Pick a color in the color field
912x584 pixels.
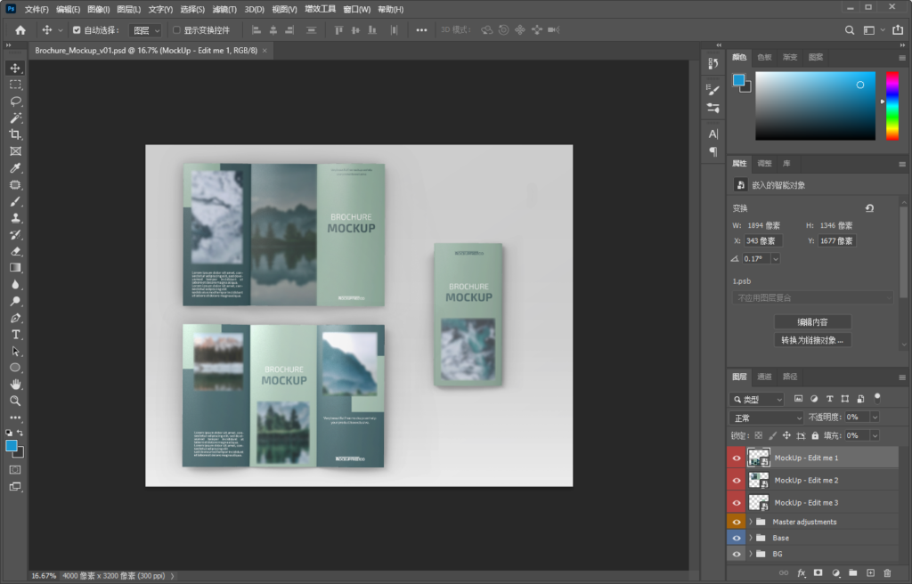point(815,106)
